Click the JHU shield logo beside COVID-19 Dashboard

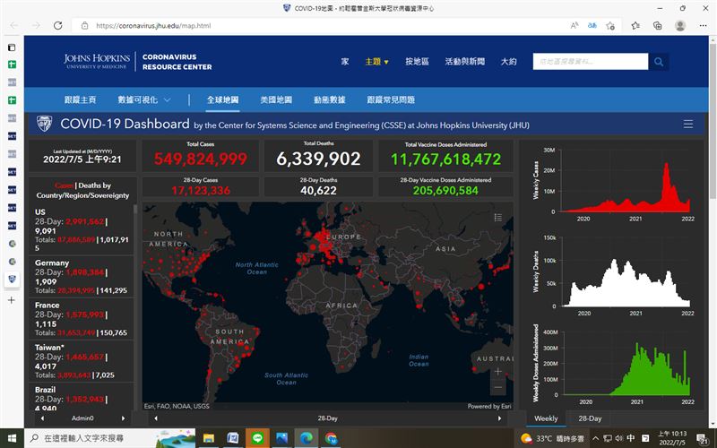pyautogui.click(x=44, y=124)
